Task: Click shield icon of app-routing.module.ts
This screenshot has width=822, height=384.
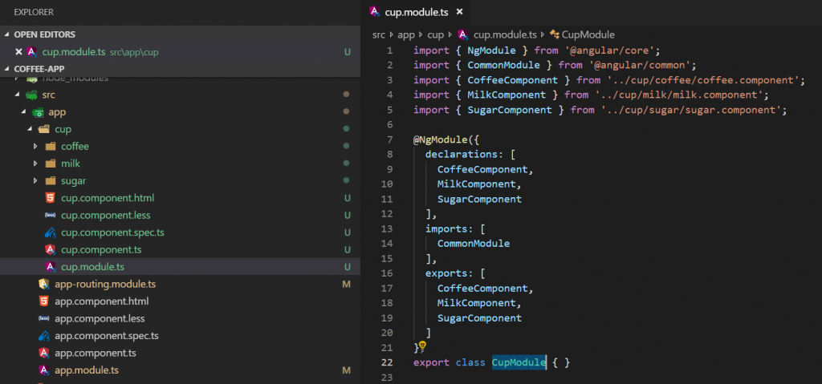Action: pos(44,284)
